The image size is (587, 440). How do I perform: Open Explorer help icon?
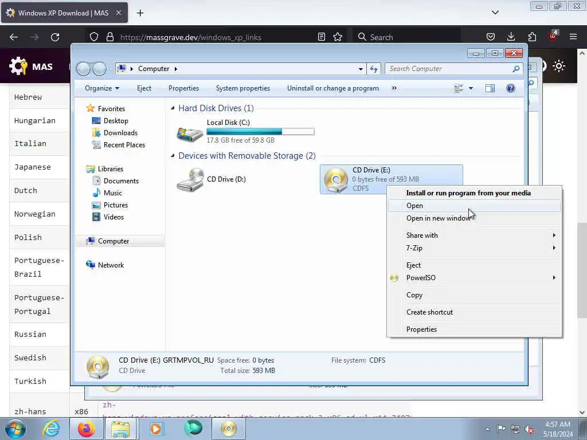click(x=511, y=88)
